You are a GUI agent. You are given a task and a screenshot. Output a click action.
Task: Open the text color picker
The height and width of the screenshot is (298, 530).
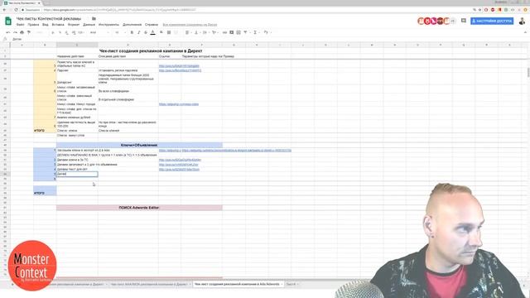[x=152, y=32]
